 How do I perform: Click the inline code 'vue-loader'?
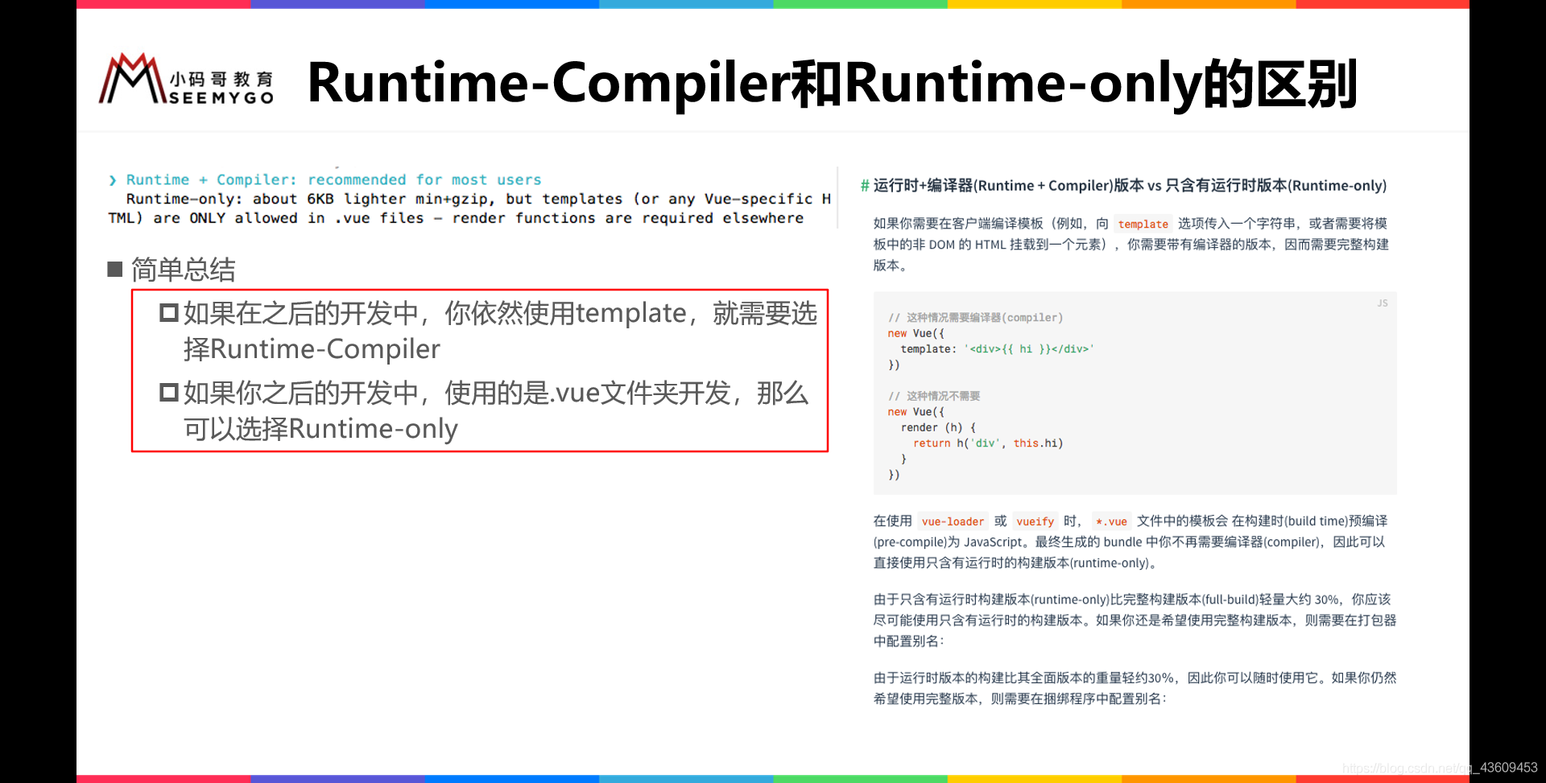coord(953,521)
